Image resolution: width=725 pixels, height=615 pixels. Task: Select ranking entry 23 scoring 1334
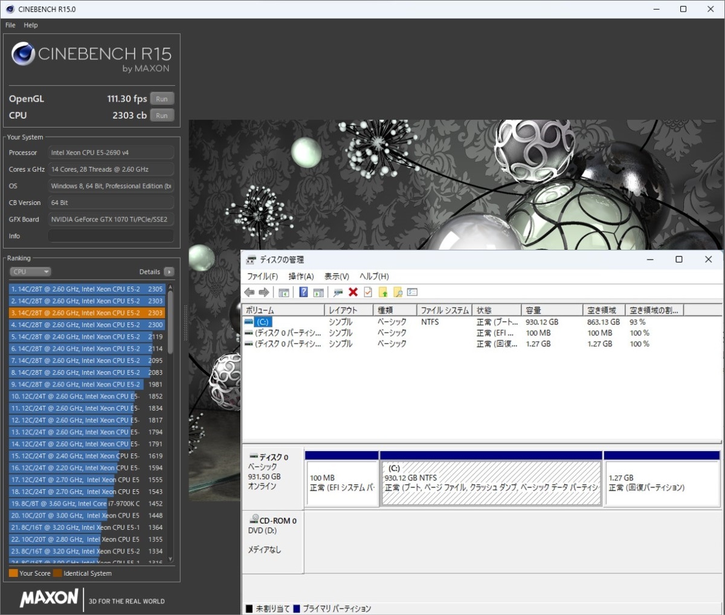(87, 551)
